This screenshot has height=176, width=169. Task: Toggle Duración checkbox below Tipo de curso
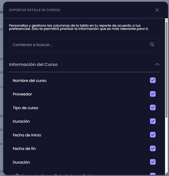[153, 121]
